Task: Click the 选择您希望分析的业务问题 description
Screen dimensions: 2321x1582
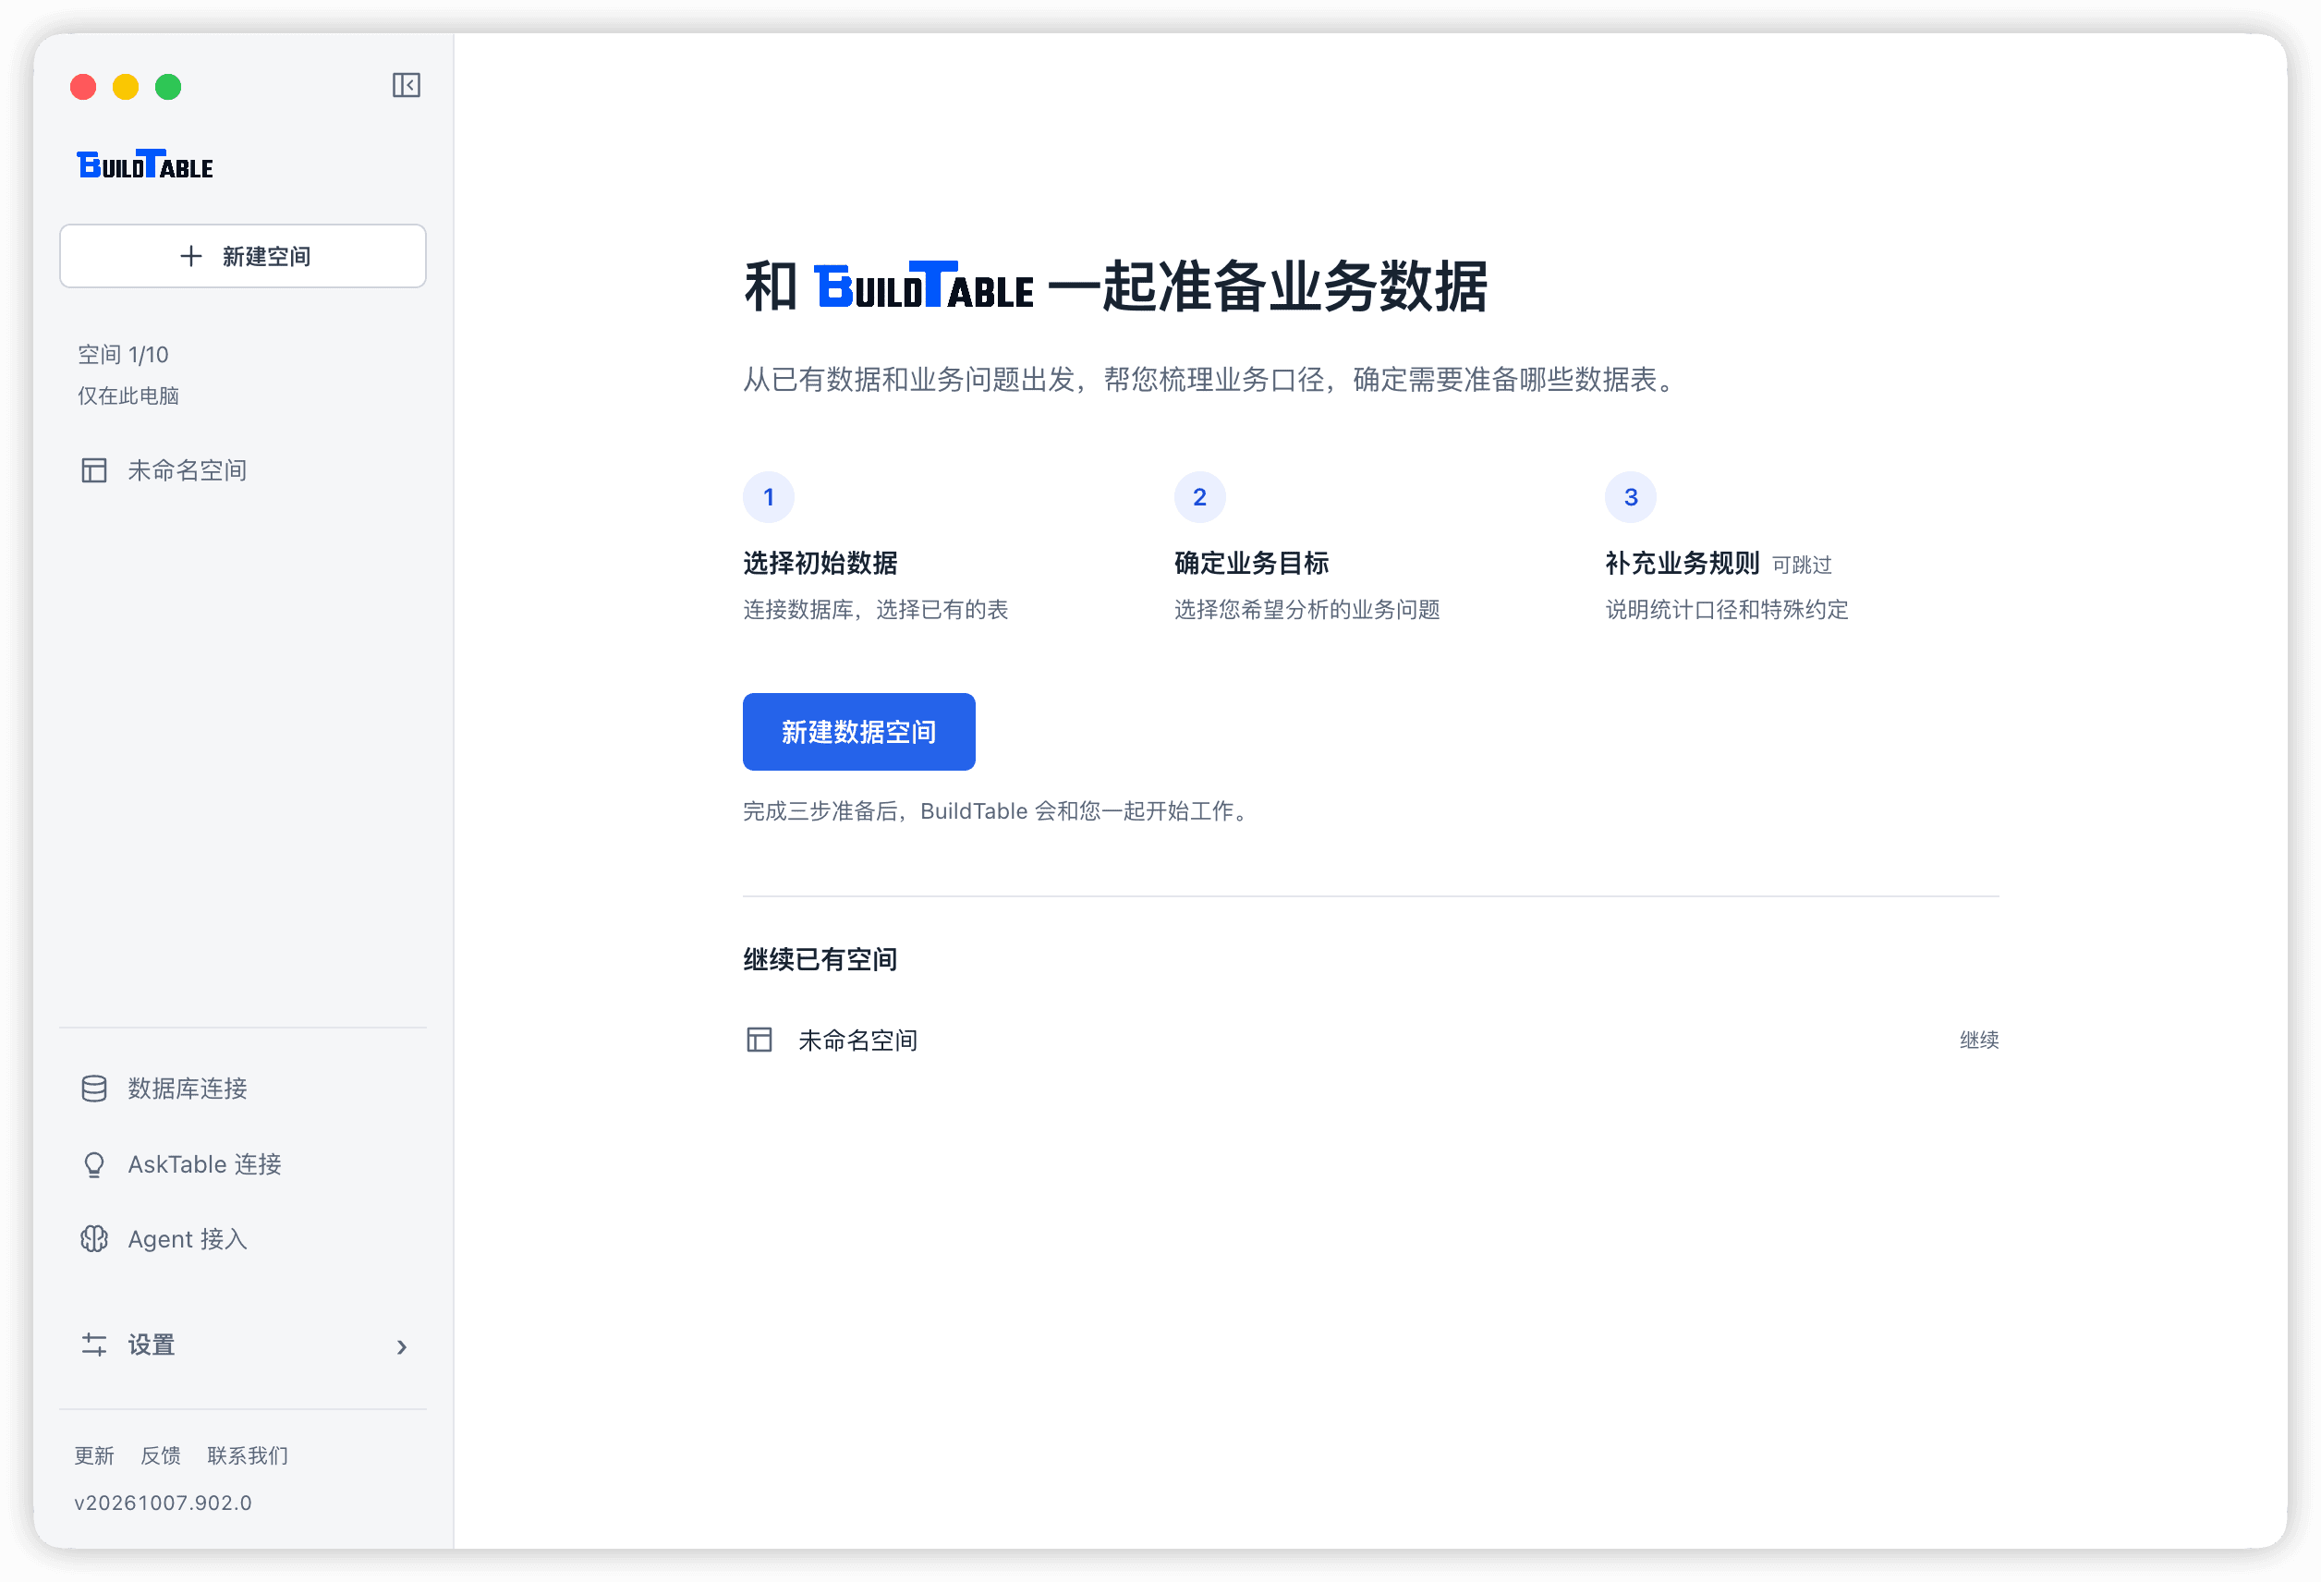Action: tap(1307, 609)
